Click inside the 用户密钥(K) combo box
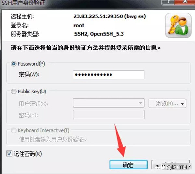195x174 pixels. pos(109,103)
